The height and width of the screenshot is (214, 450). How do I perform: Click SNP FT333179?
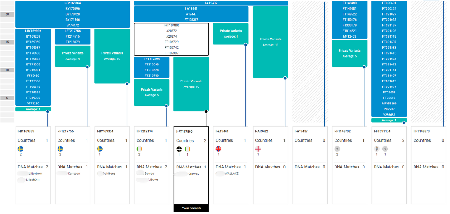point(350,25)
